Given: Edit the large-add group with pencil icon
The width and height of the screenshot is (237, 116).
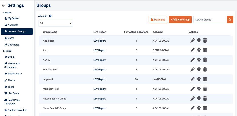Looking at the screenshot, I should tap(193, 79).
